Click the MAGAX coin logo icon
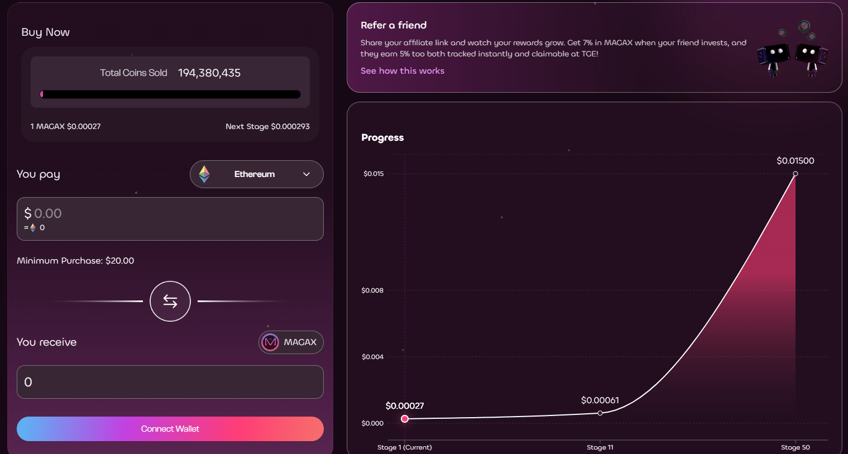Image resolution: width=848 pixels, height=454 pixels. click(270, 342)
